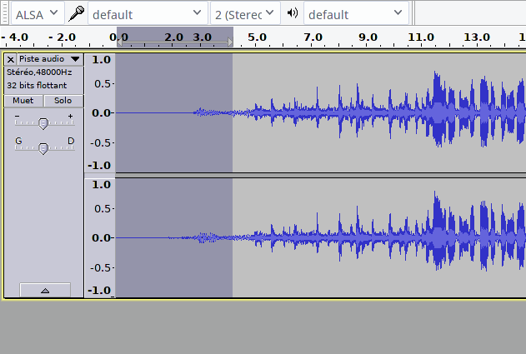The width and height of the screenshot is (526, 354).
Task: Close the audio track with the X button
Action: (x=11, y=60)
